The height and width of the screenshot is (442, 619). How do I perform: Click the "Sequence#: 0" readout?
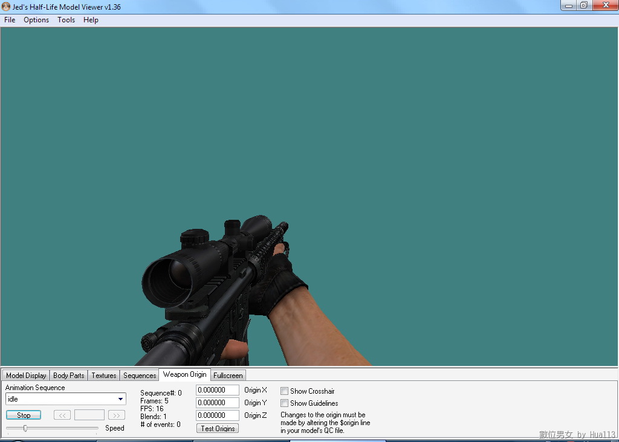coord(161,393)
